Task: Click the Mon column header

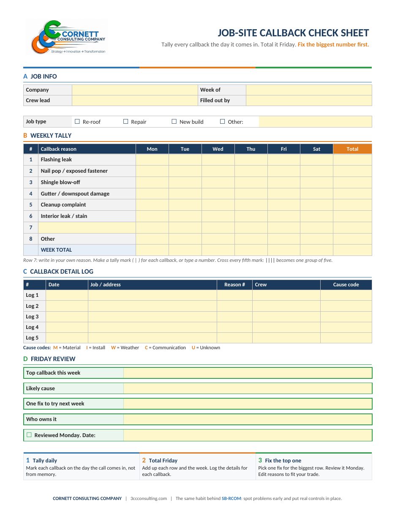Action: click(x=152, y=149)
